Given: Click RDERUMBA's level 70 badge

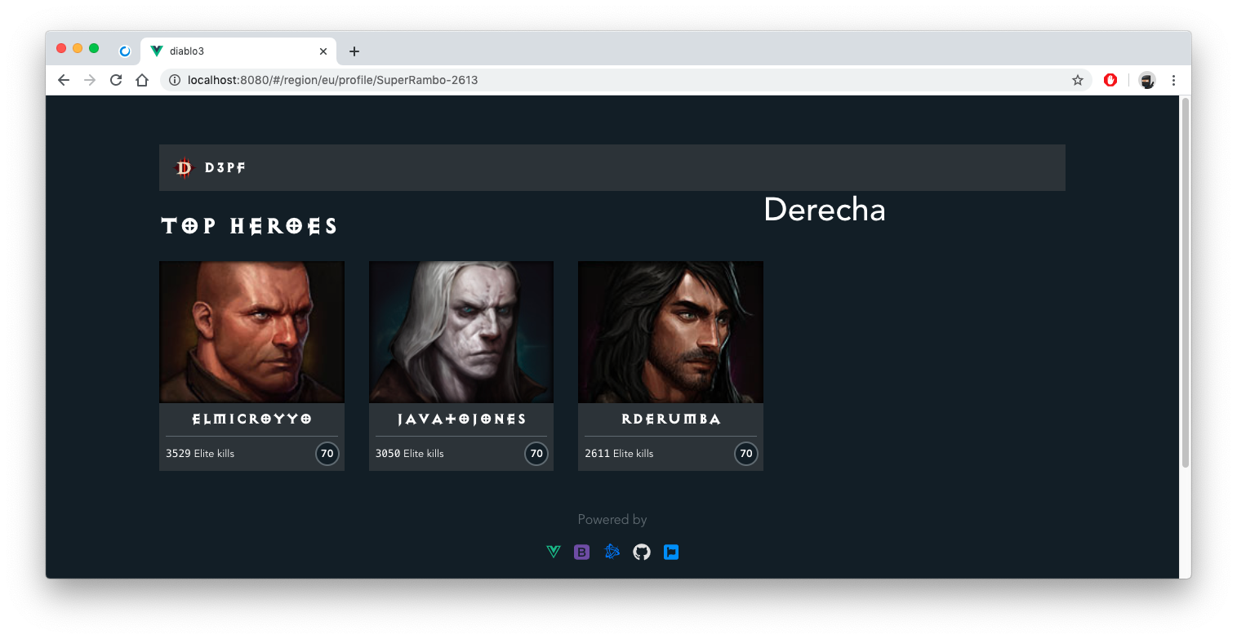Looking at the screenshot, I should pos(746,454).
